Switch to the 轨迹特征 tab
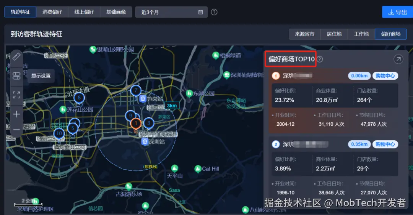 [20, 12]
